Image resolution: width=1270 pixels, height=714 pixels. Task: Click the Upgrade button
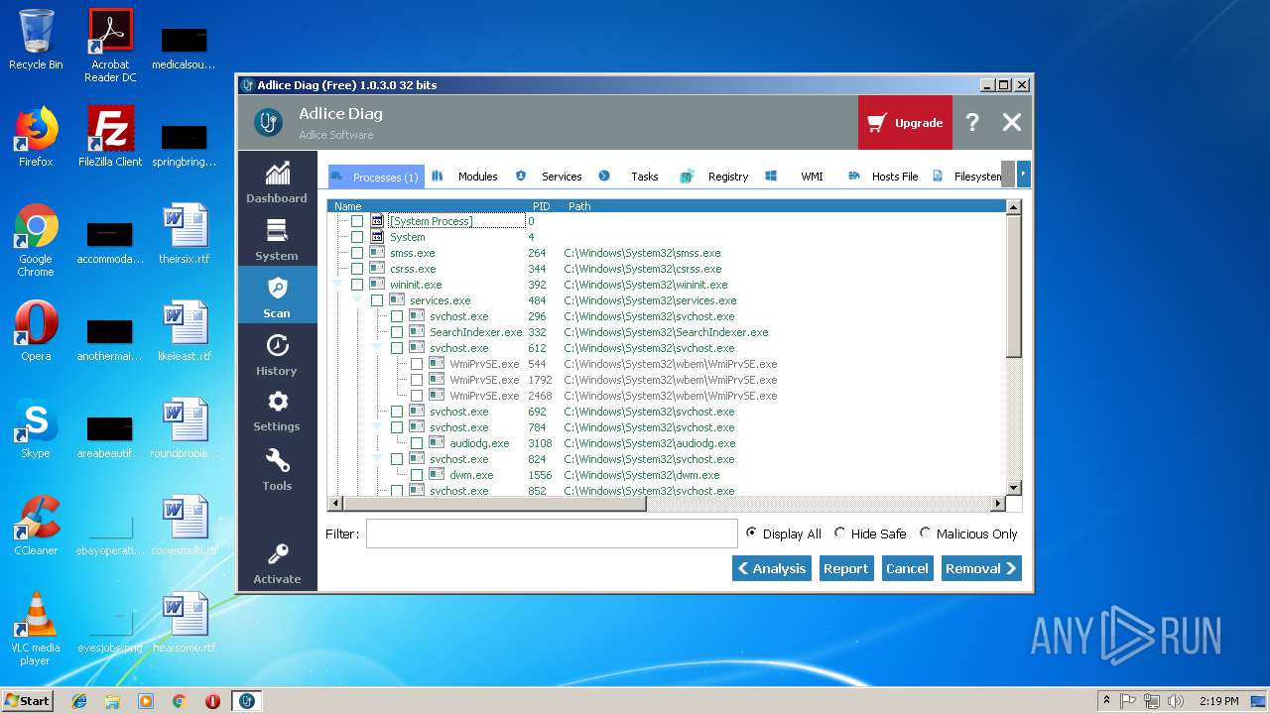click(x=905, y=123)
